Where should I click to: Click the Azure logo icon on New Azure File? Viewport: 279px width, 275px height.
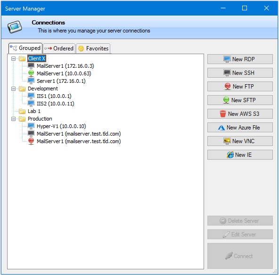(x=222, y=128)
